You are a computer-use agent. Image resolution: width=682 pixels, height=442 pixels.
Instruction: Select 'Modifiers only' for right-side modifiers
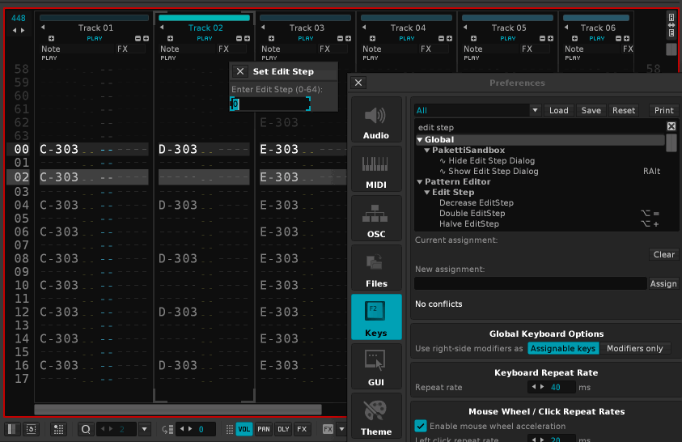pos(635,348)
